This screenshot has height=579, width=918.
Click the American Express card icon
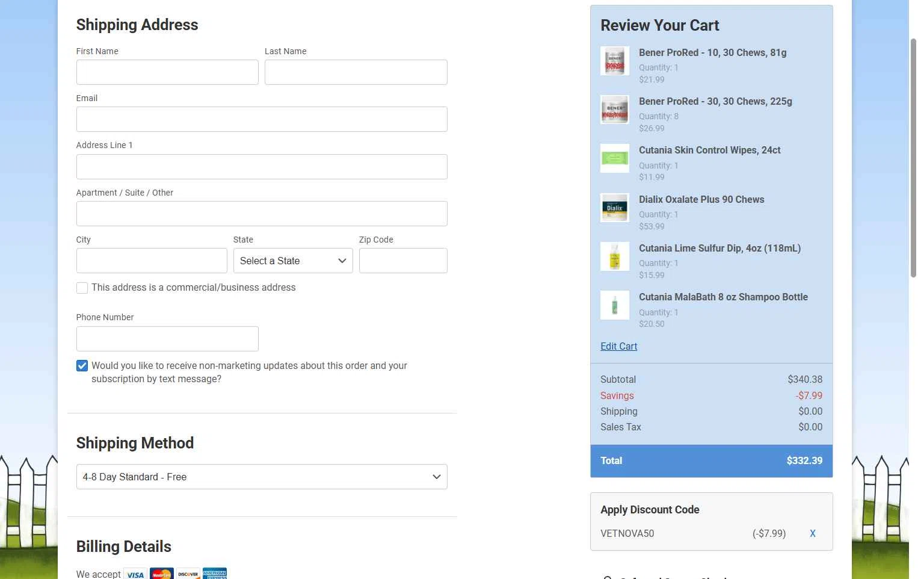pyautogui.click(x=215, y=574)
